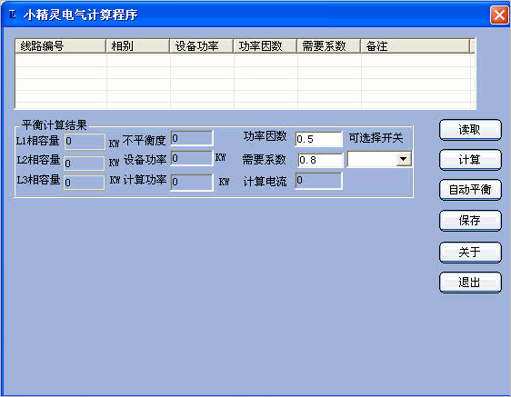Open the 关于 about dialog
Screen dimensions: 511x397
pos(470,252)
